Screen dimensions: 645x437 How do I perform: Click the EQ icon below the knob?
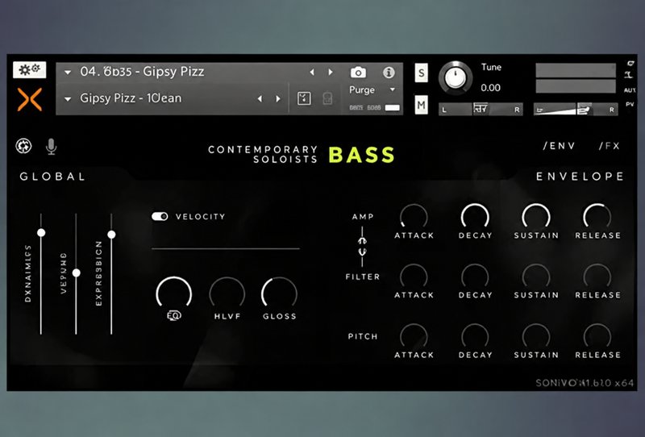tap(173, 315)
